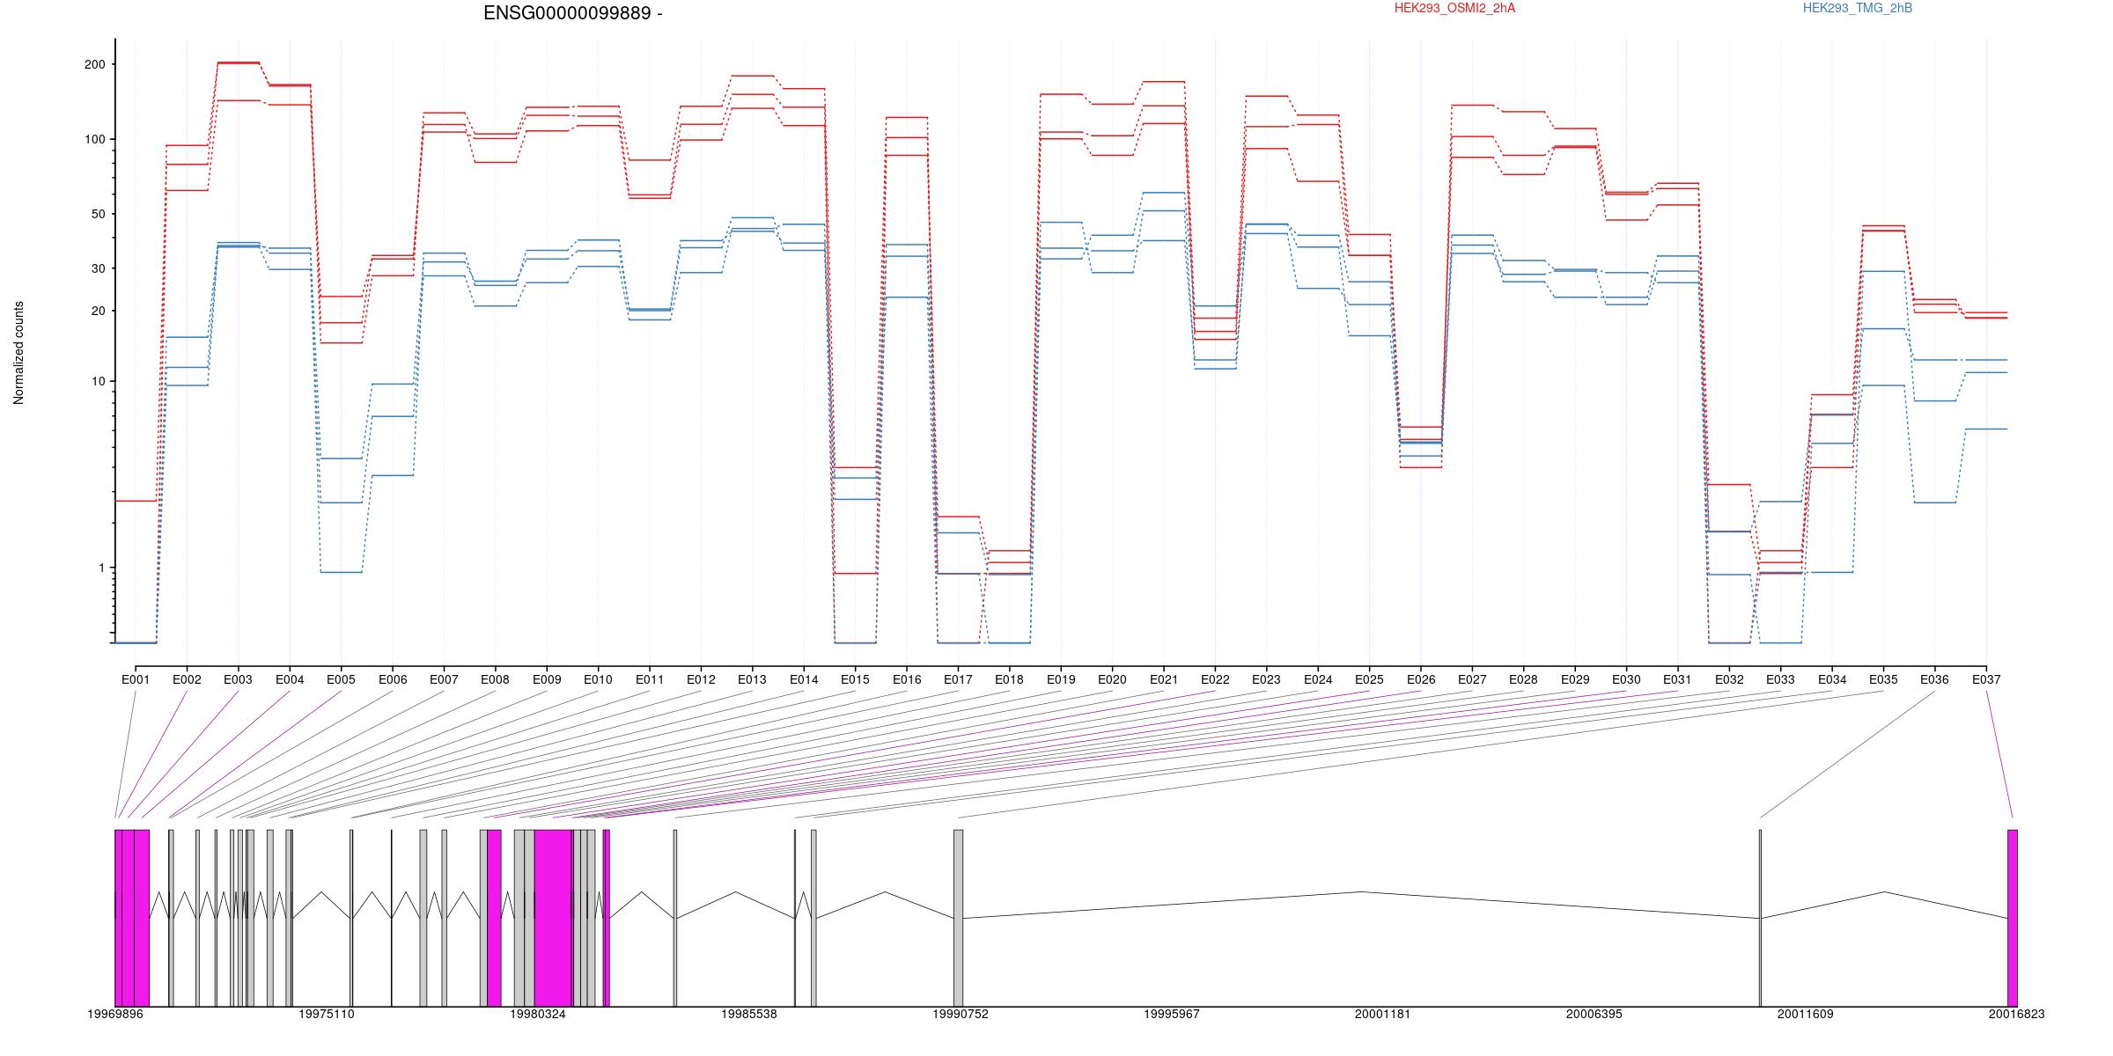Click genomic coordinate 19995967
Image resolution: width=2113 pixels, height=1056 pixels.
pos(1172,1014)
